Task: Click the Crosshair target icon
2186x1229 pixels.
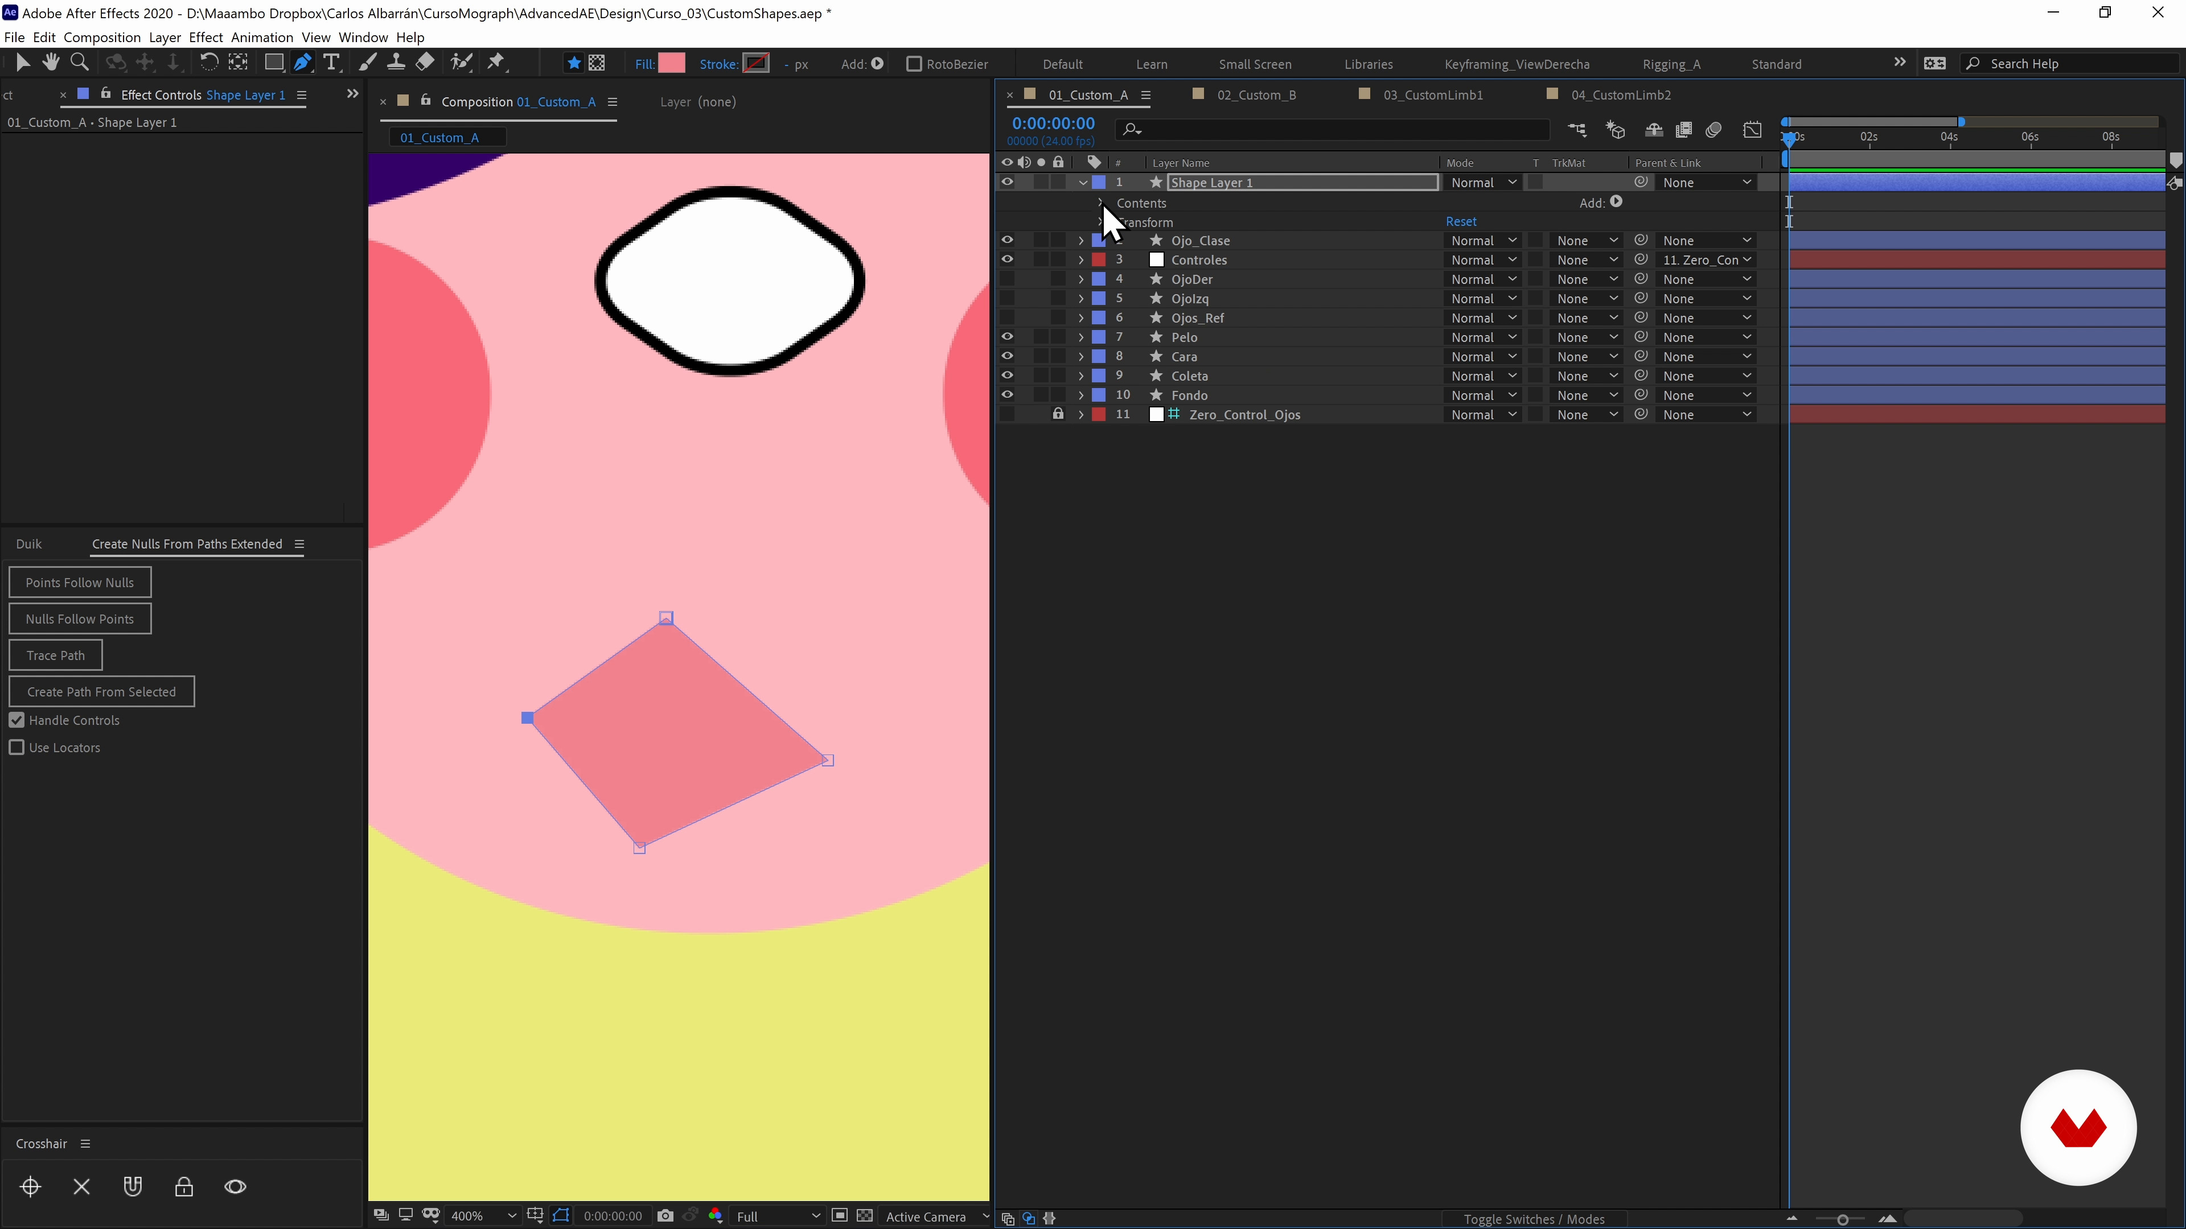Action: pyautogui.click(x=31, y=1186)
